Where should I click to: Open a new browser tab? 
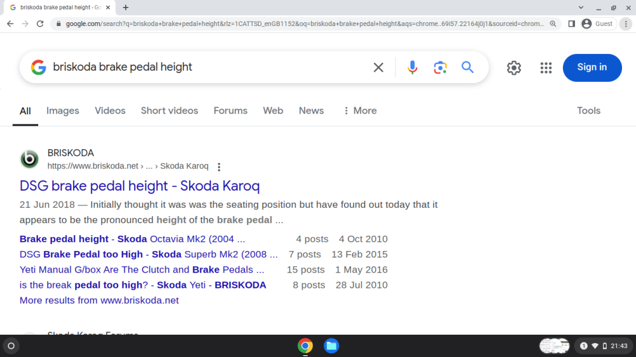coord(126,7)
